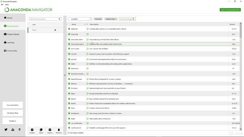Viewport: 244px width, 137px height.
Task: Open the YouTube link icon
Action: pos(13,129)
